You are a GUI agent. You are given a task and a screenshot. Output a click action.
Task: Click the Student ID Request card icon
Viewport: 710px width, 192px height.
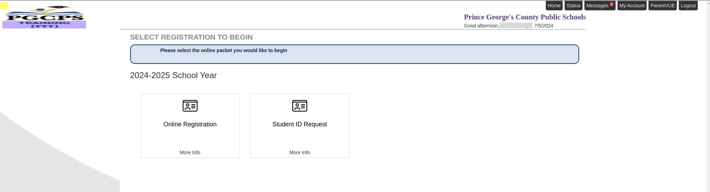tap(300, 106)
